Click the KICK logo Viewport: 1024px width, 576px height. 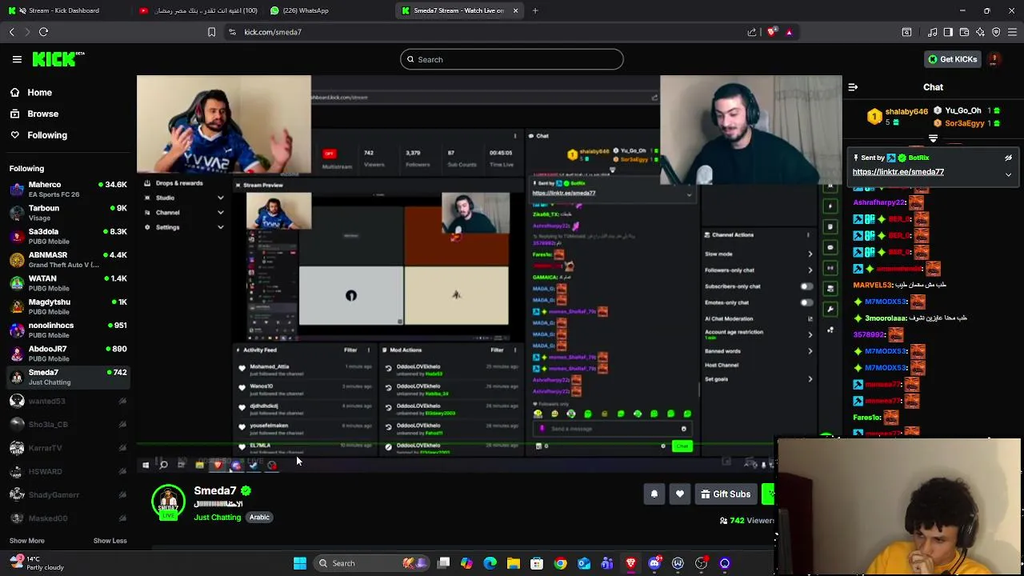pyautogui.click(x=58, y=59)
